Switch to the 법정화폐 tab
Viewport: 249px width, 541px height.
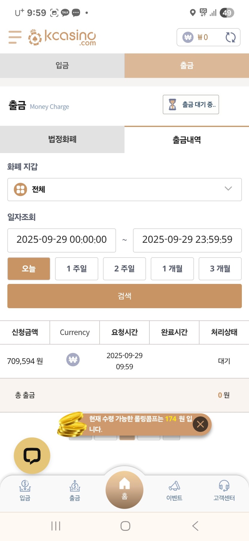tap(62, 139)
